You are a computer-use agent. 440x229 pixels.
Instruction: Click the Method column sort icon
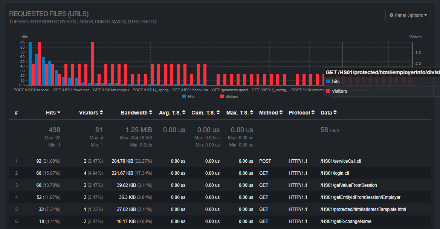click(281, 112)
